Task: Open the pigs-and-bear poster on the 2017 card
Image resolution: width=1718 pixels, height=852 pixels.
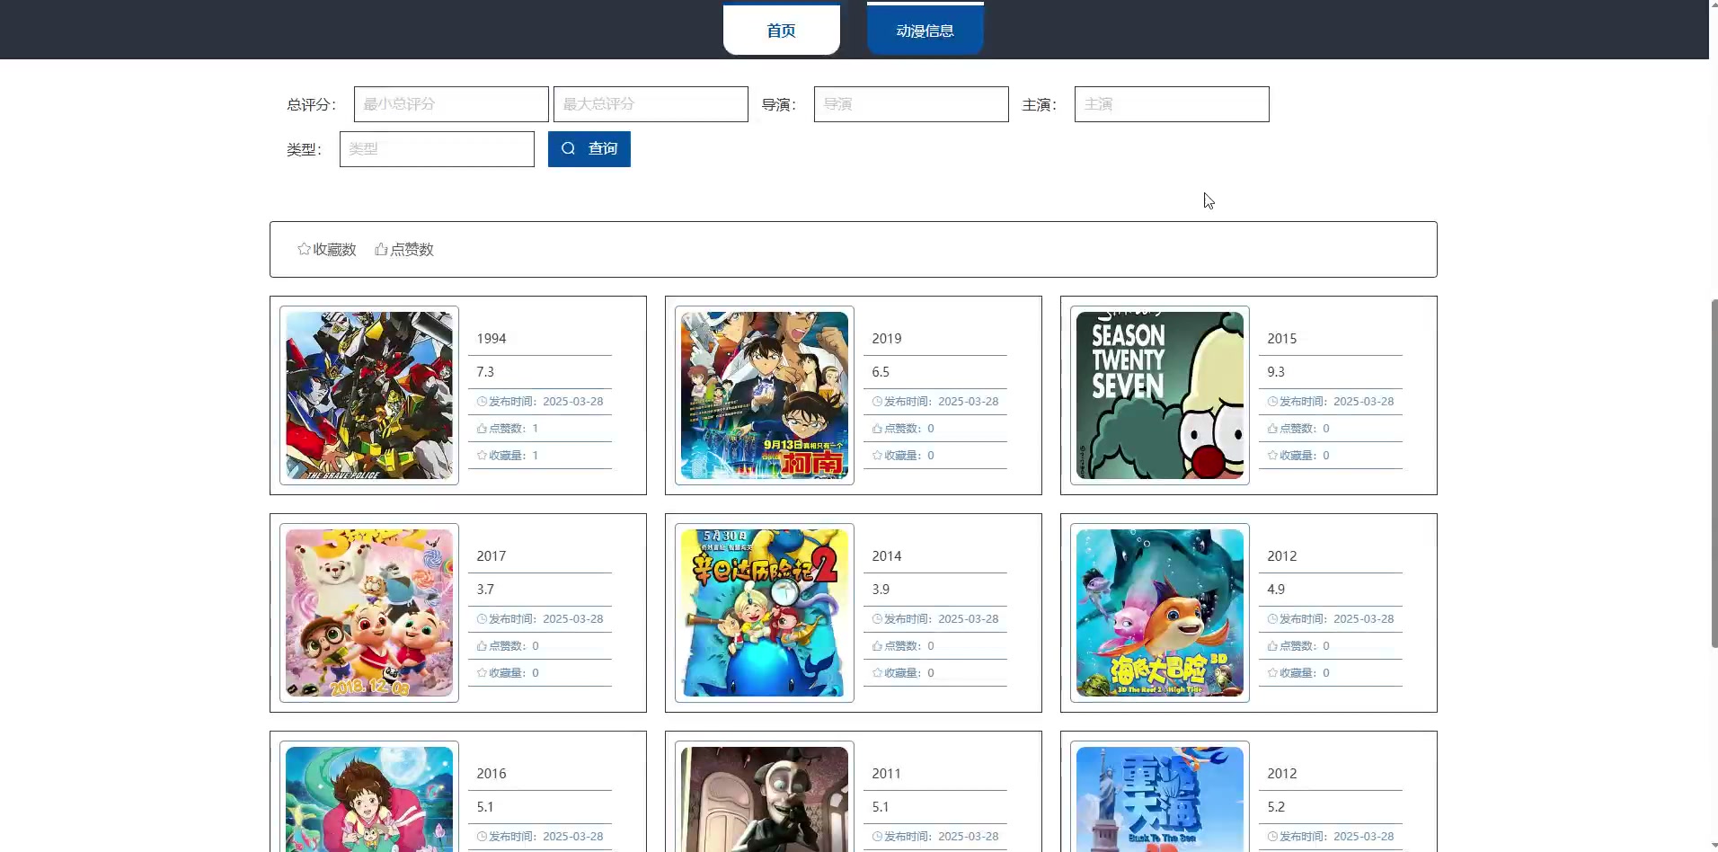Action: click(369, 613)
